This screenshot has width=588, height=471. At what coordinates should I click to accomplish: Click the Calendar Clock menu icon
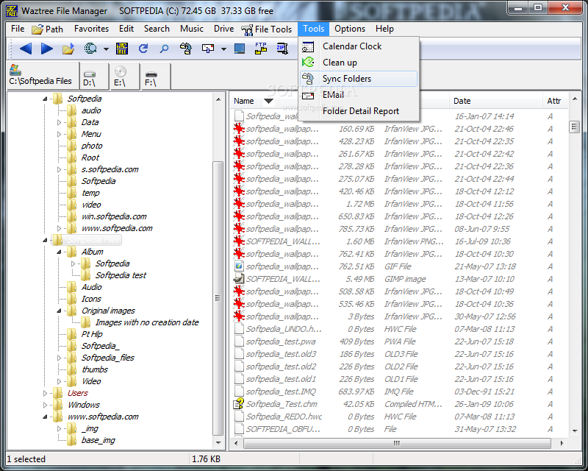point(308,46)
